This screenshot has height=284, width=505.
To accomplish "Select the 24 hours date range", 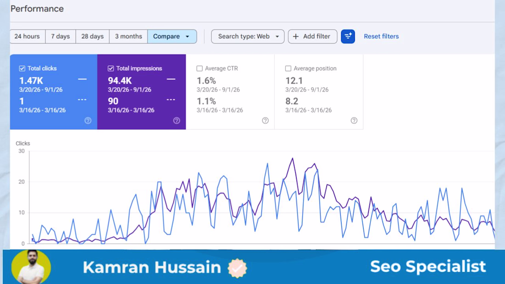I will click(28, 36).
